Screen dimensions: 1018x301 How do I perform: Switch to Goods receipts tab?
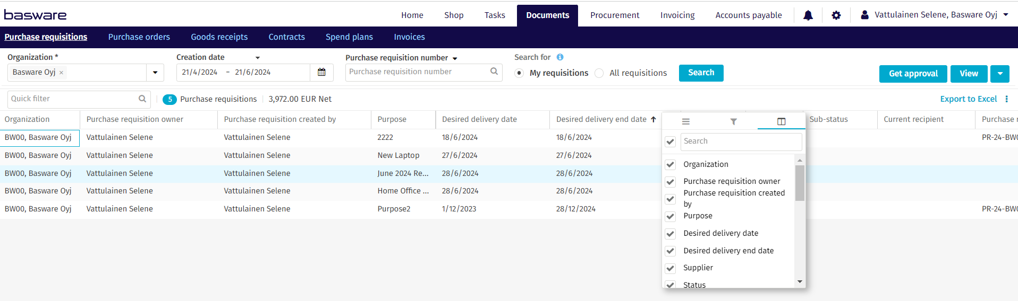[x=219, y=37]
